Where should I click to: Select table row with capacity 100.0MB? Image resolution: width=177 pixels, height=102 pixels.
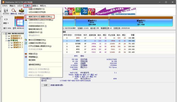click(x=99, y=38)
